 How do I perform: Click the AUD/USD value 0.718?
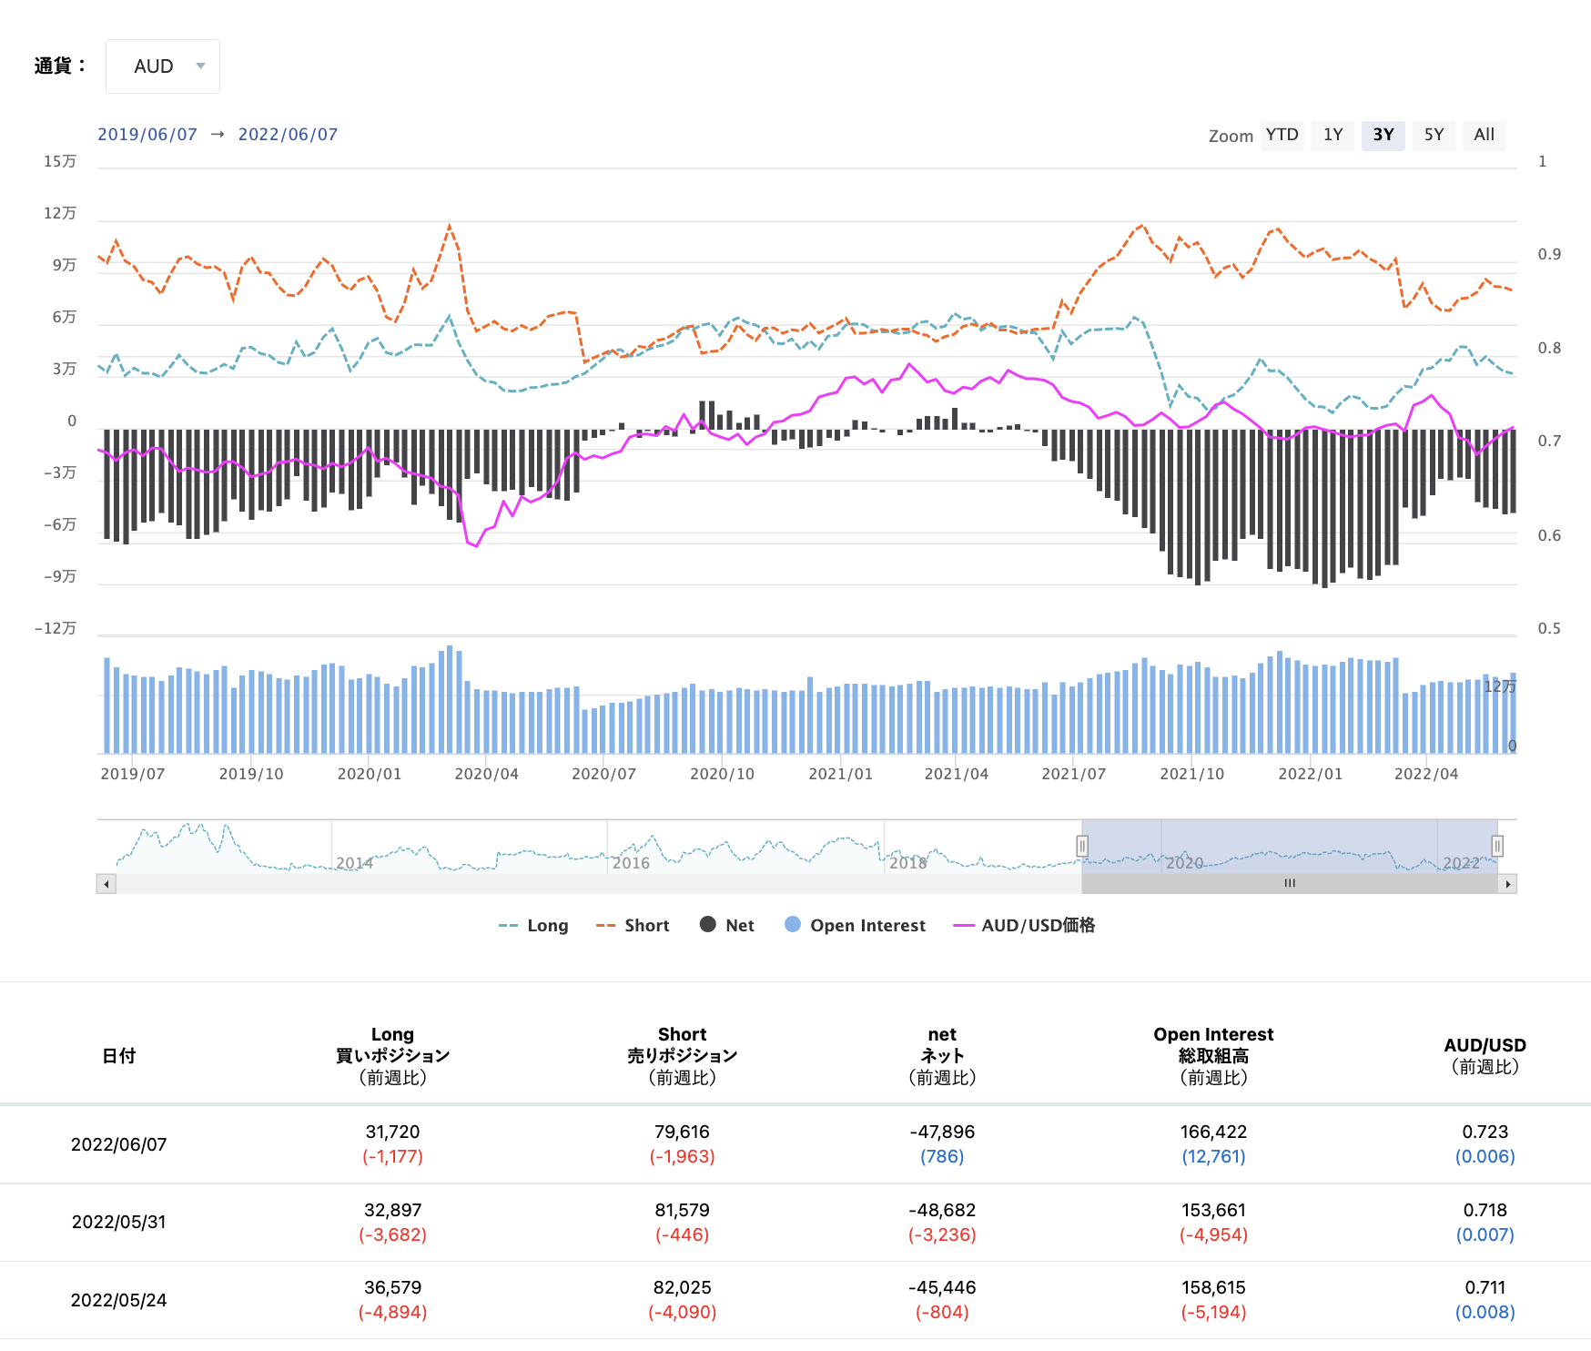click(x=1485, y=1211)
